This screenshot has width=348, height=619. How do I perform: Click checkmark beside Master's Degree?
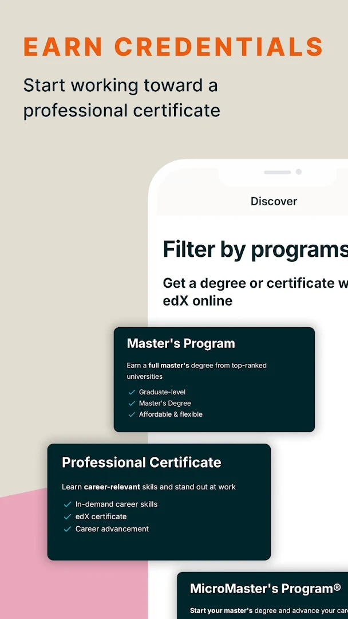tap(132, 403)
